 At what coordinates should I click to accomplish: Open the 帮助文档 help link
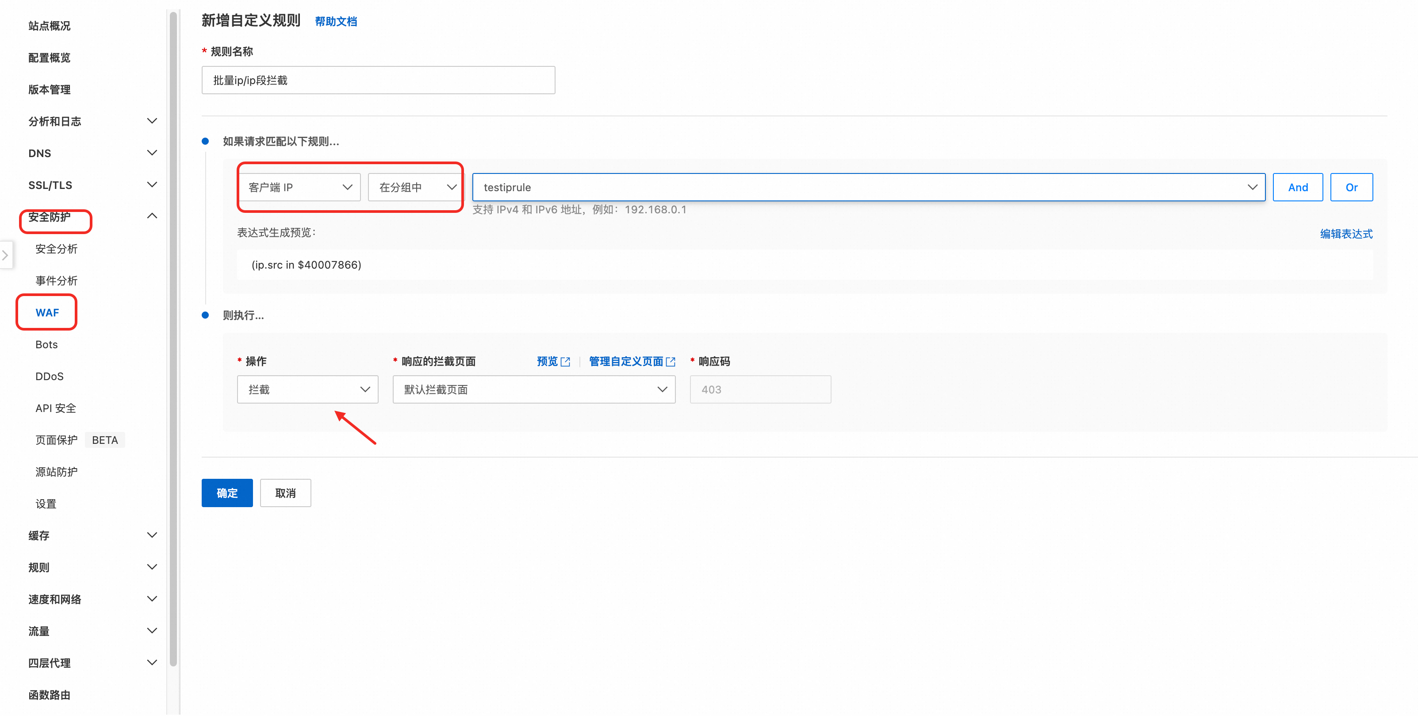tap(336, 22)
